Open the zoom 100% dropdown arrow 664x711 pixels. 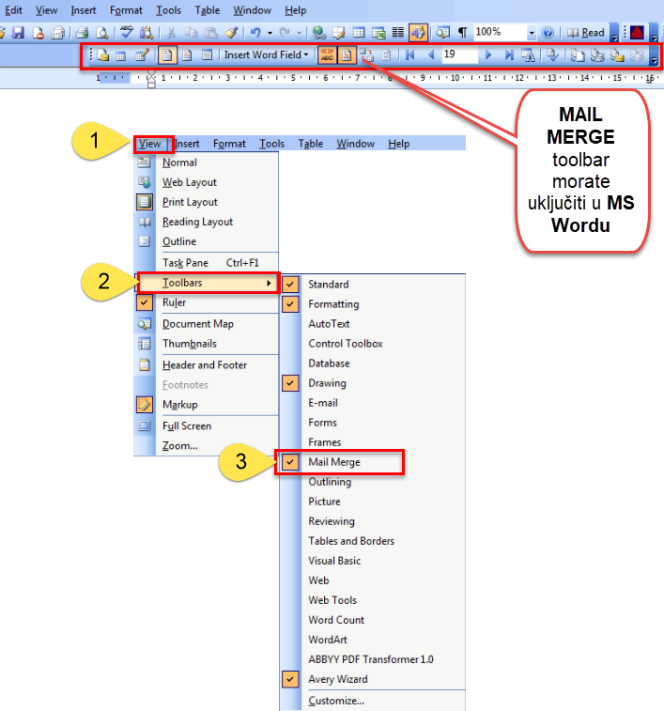(x=532, y=33)
